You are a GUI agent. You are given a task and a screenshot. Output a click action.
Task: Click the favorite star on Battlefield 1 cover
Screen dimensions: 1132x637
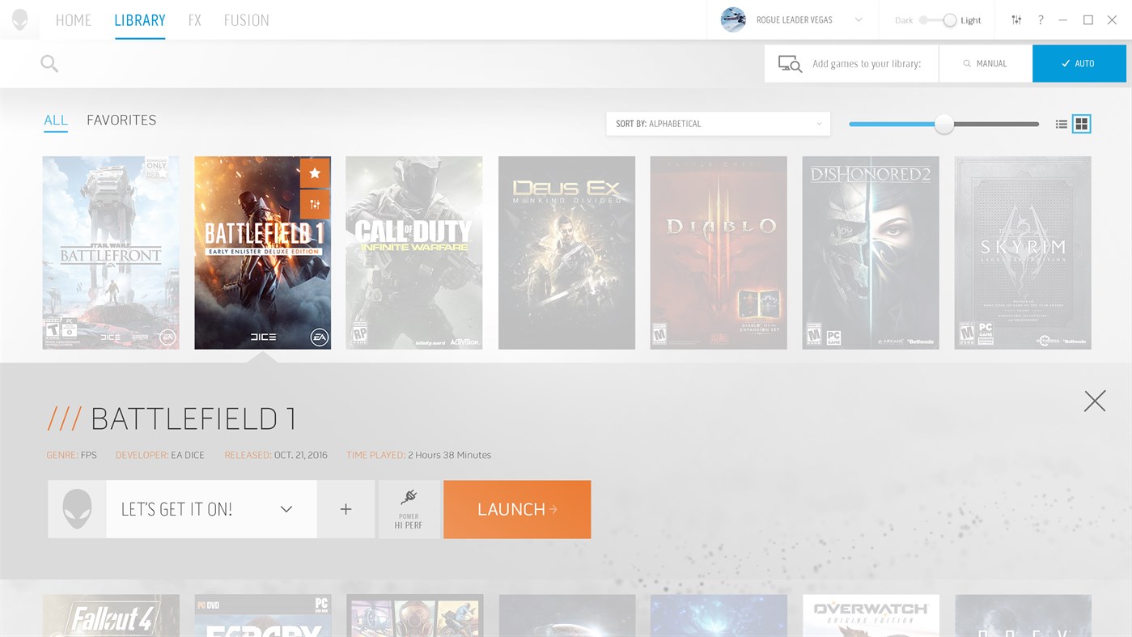[x=315, y=172]
